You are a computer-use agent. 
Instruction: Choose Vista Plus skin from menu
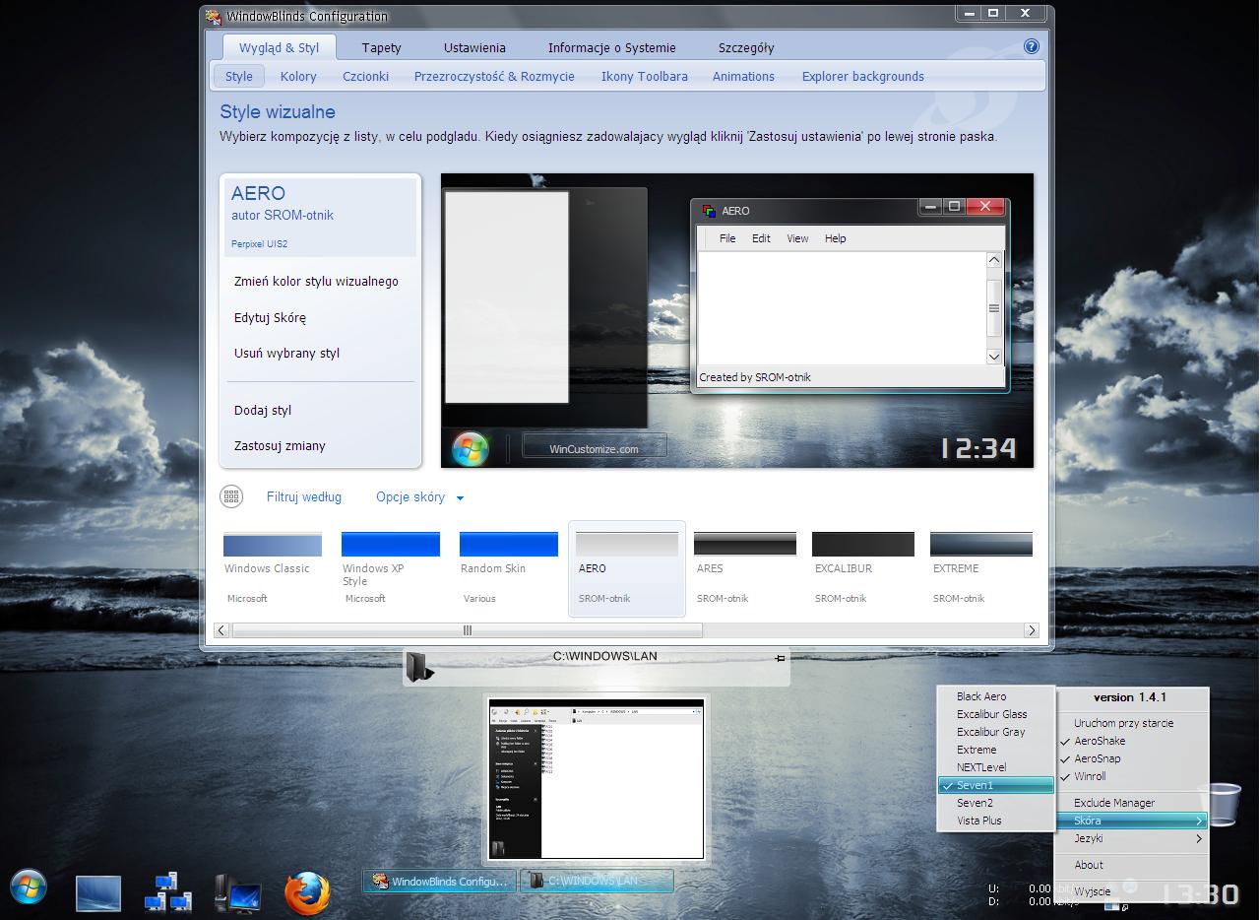point(995,821)
